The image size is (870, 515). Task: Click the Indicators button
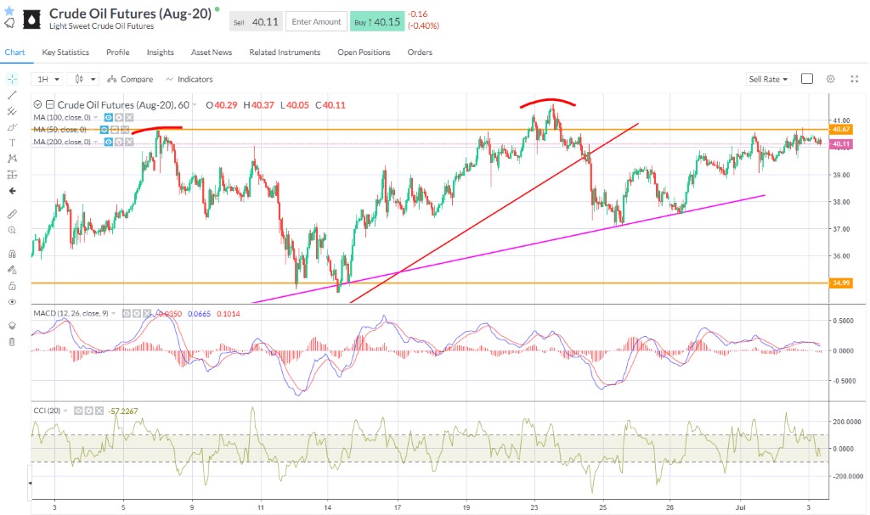(189, 79)
